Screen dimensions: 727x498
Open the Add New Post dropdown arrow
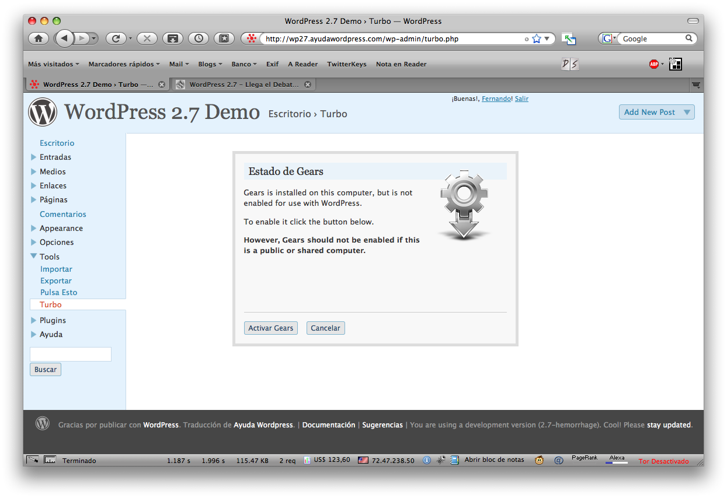click(x=687, y=113)
